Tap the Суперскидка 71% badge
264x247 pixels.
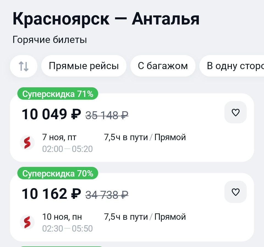pyautogui.click(x=58, y=94)
